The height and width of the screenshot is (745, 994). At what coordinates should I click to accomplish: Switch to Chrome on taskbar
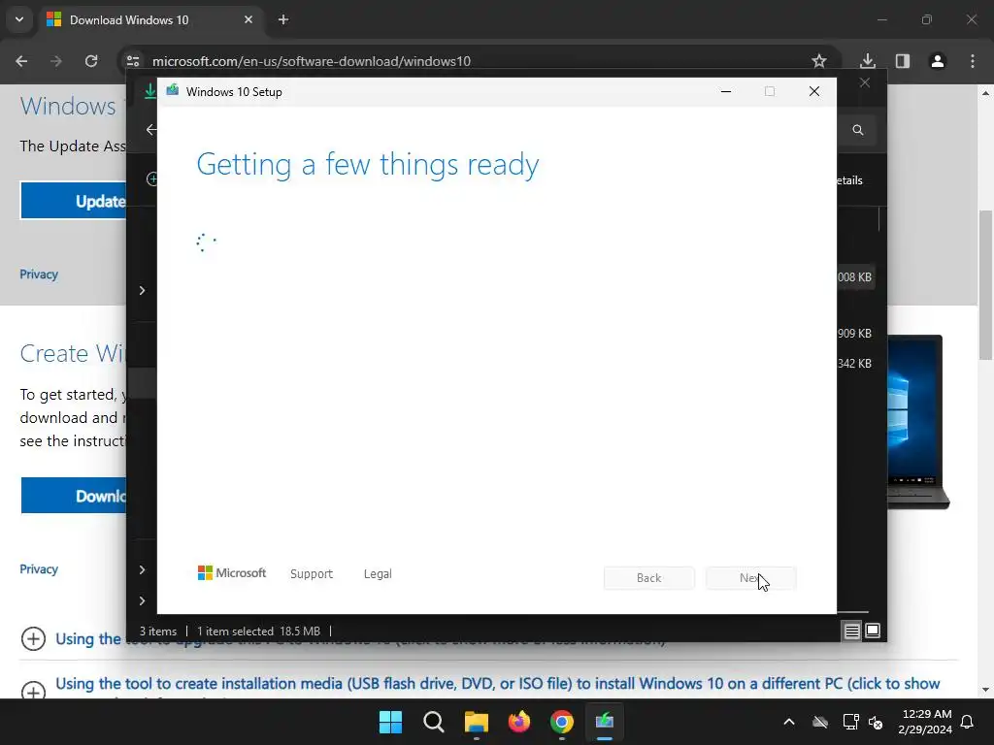(x=562, y=722)
